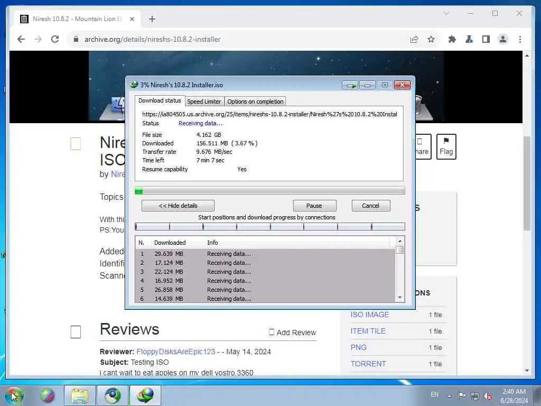Click Hide details button

click(x=178, y=206)
